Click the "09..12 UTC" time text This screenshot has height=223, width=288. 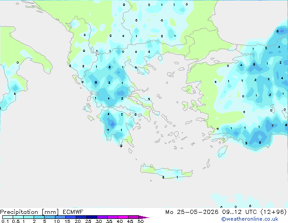click(x=239, y=212)
